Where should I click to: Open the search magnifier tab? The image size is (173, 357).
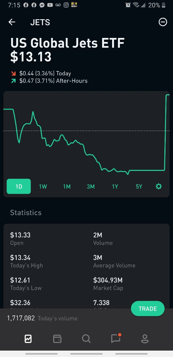point(86,339)
